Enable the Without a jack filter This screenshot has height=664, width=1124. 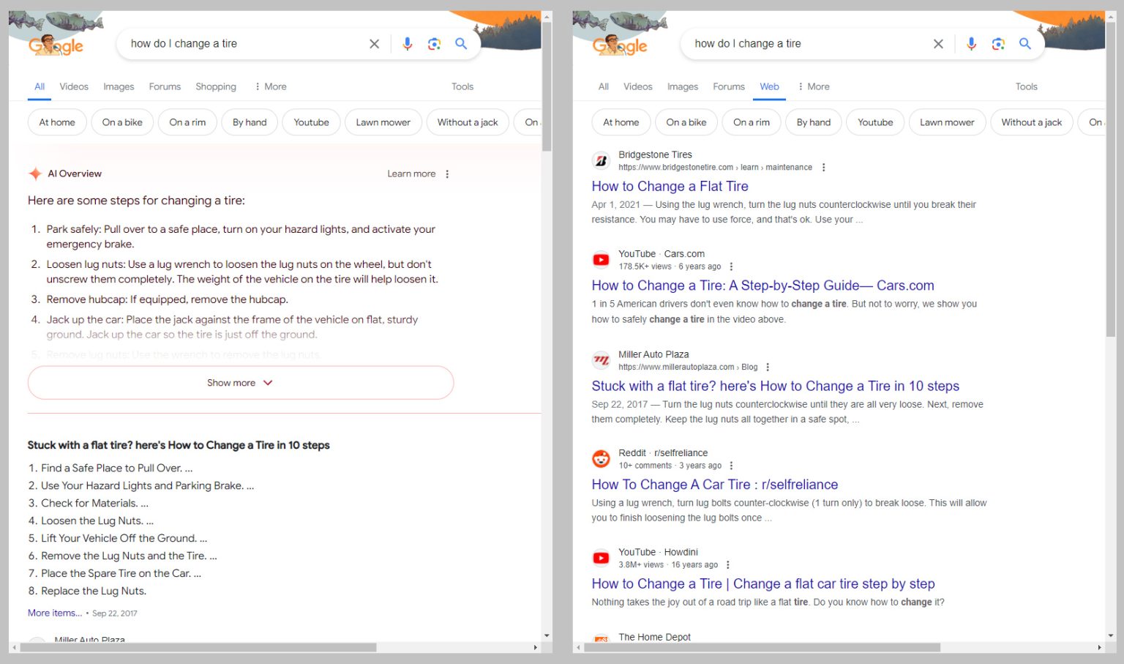(x=468, y=122)
